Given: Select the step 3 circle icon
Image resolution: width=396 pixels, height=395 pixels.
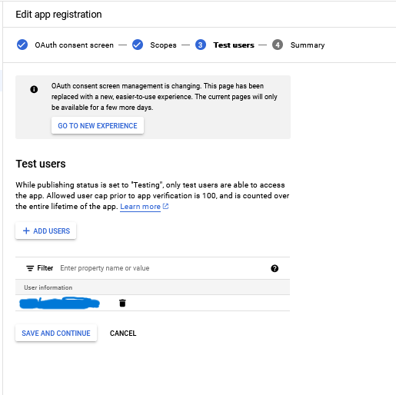Looking at the screenshot, I should tap(201, 45).
